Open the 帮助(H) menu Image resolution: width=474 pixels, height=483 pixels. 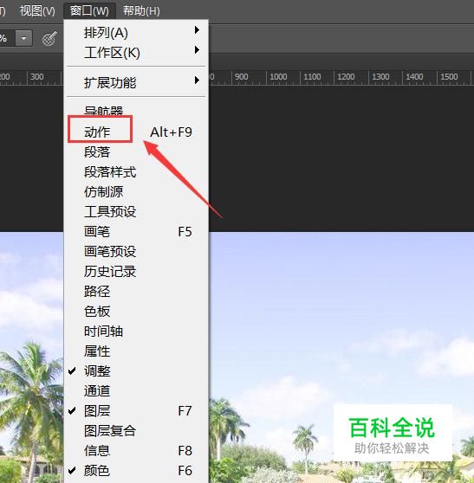tap(141, 11)
